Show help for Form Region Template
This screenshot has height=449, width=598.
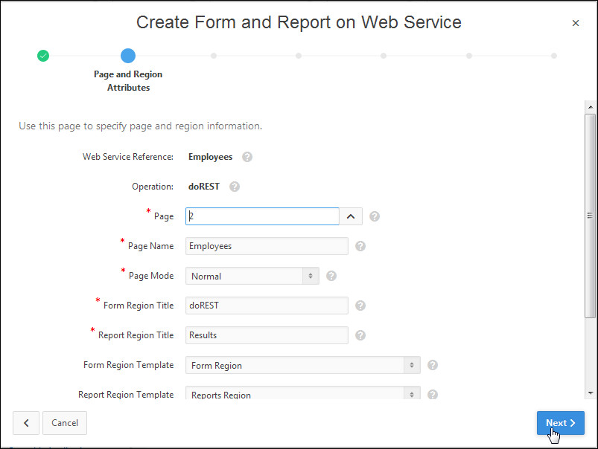pyautogui.click(x=433, y=365)
